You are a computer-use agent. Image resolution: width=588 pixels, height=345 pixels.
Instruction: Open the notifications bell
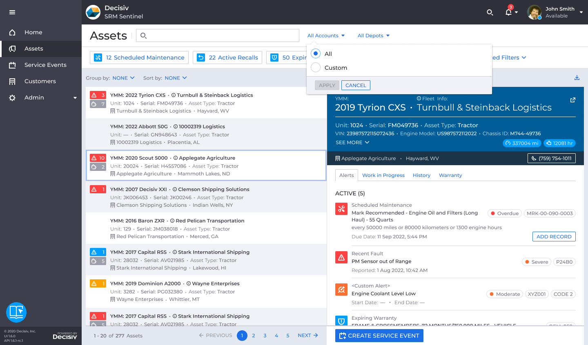click(508, 12)
